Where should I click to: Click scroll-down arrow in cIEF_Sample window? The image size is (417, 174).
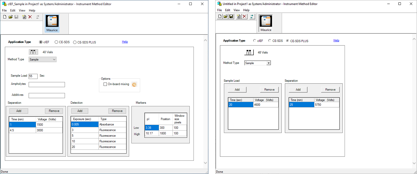[x=205, y=163]
